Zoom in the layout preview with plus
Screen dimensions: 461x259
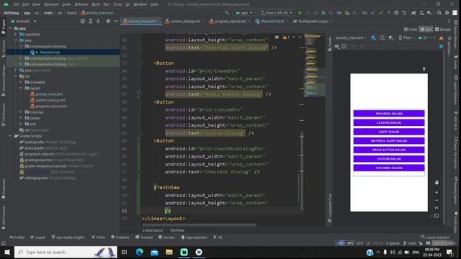tap(437, 192)
